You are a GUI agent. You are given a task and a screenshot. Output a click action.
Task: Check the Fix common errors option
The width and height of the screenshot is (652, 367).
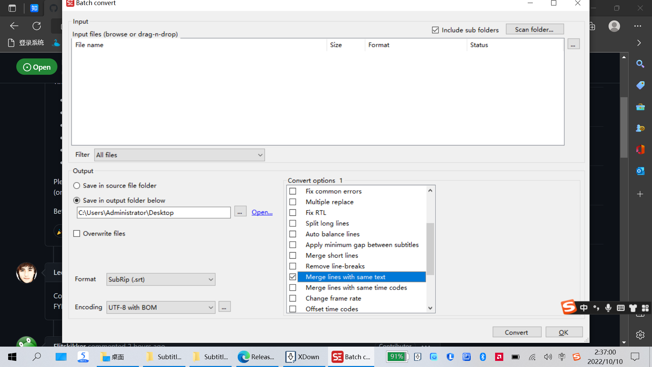click(x=293, y=191)
